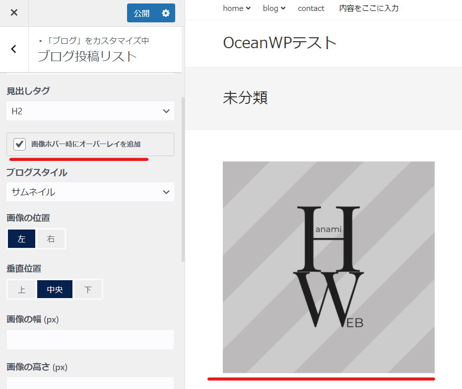The image size is (462, 389).
Task: Toggle 画像ホバー時にオーバーレイを追加 checkbox
Action: pos(19,144)
